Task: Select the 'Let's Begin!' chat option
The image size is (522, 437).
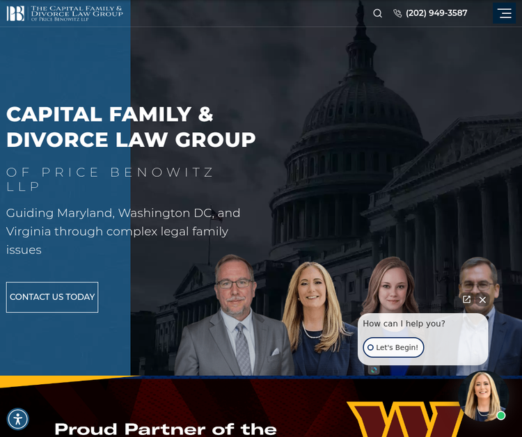Action: (x=393, y=347)
